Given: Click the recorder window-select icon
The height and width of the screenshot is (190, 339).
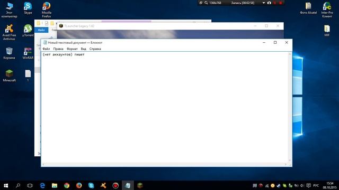Looking at the screenshot, I should pos(201,3).
